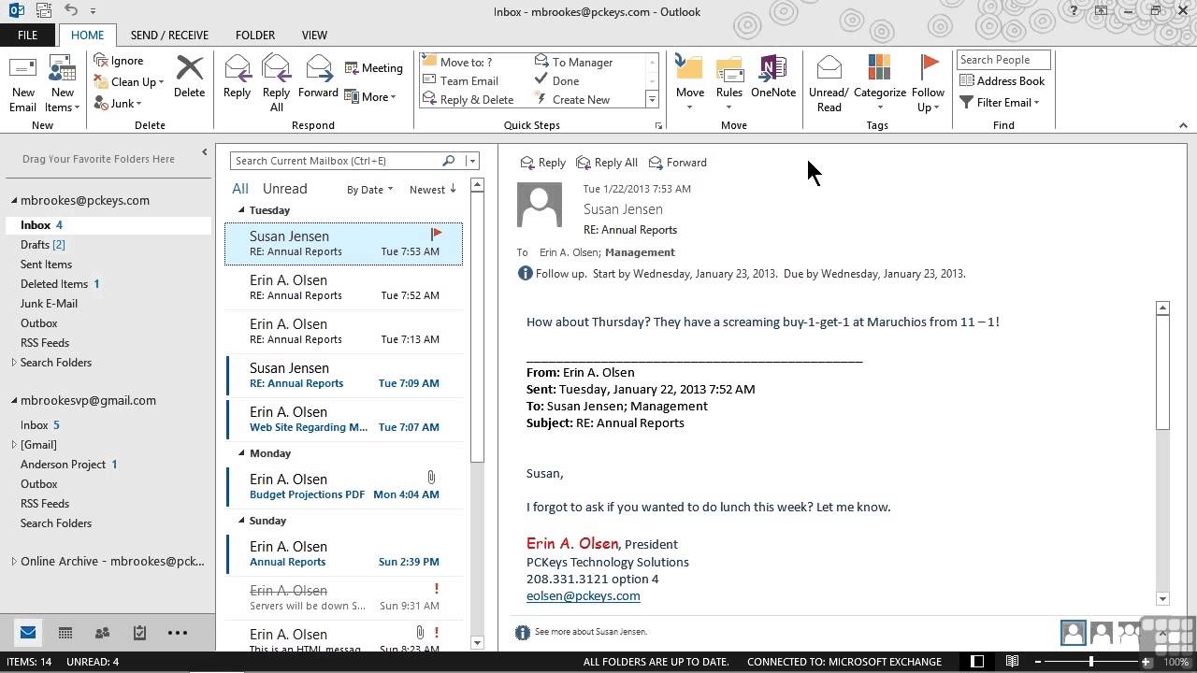Switch to the VIEW tab
The width and height of the screenshot is (1197, 673).
click(x=314, y=35)
